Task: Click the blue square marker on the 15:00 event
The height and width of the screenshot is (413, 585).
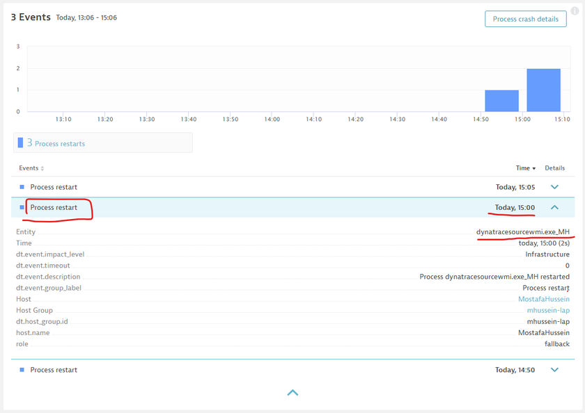Action: (22, 207)
